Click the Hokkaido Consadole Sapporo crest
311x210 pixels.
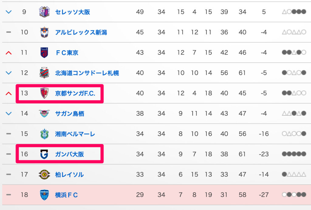coord(44,73)
